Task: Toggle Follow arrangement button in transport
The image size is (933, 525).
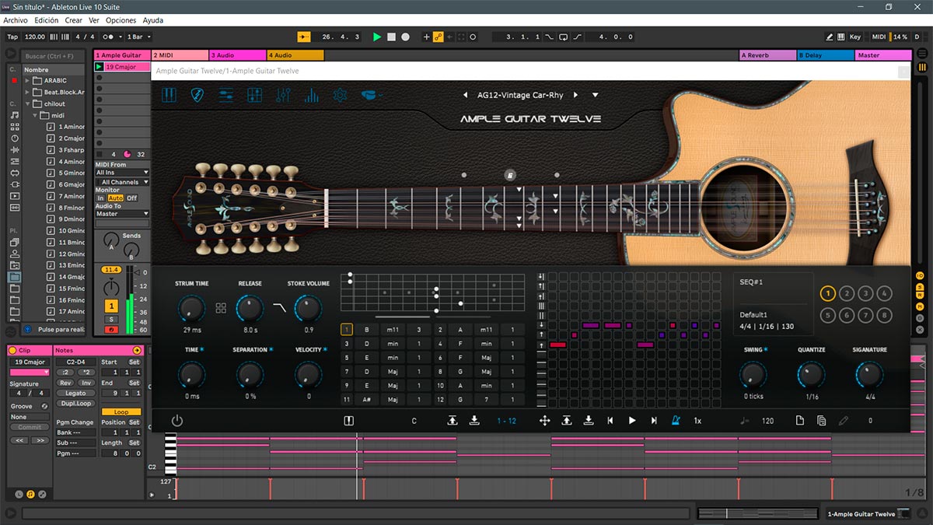Action: pos(304,37)
